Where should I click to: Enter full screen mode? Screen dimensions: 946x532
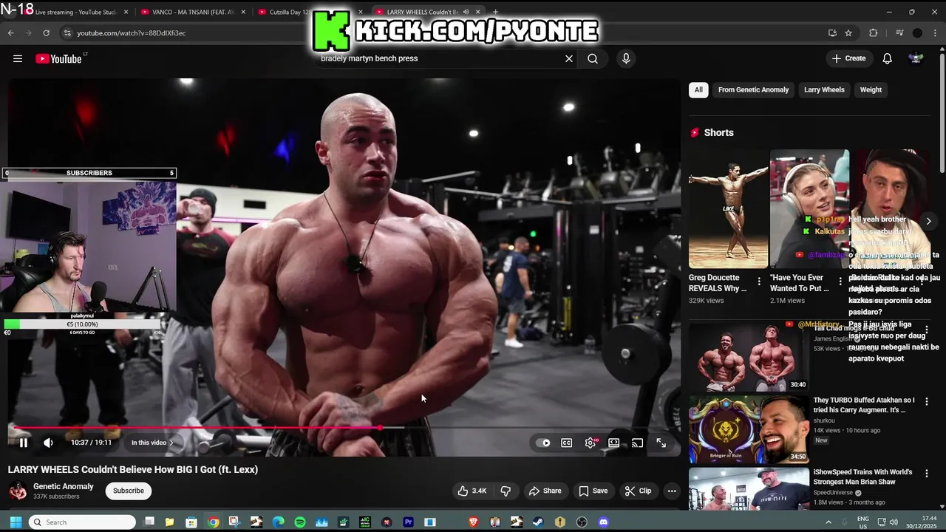coord(661,443)
